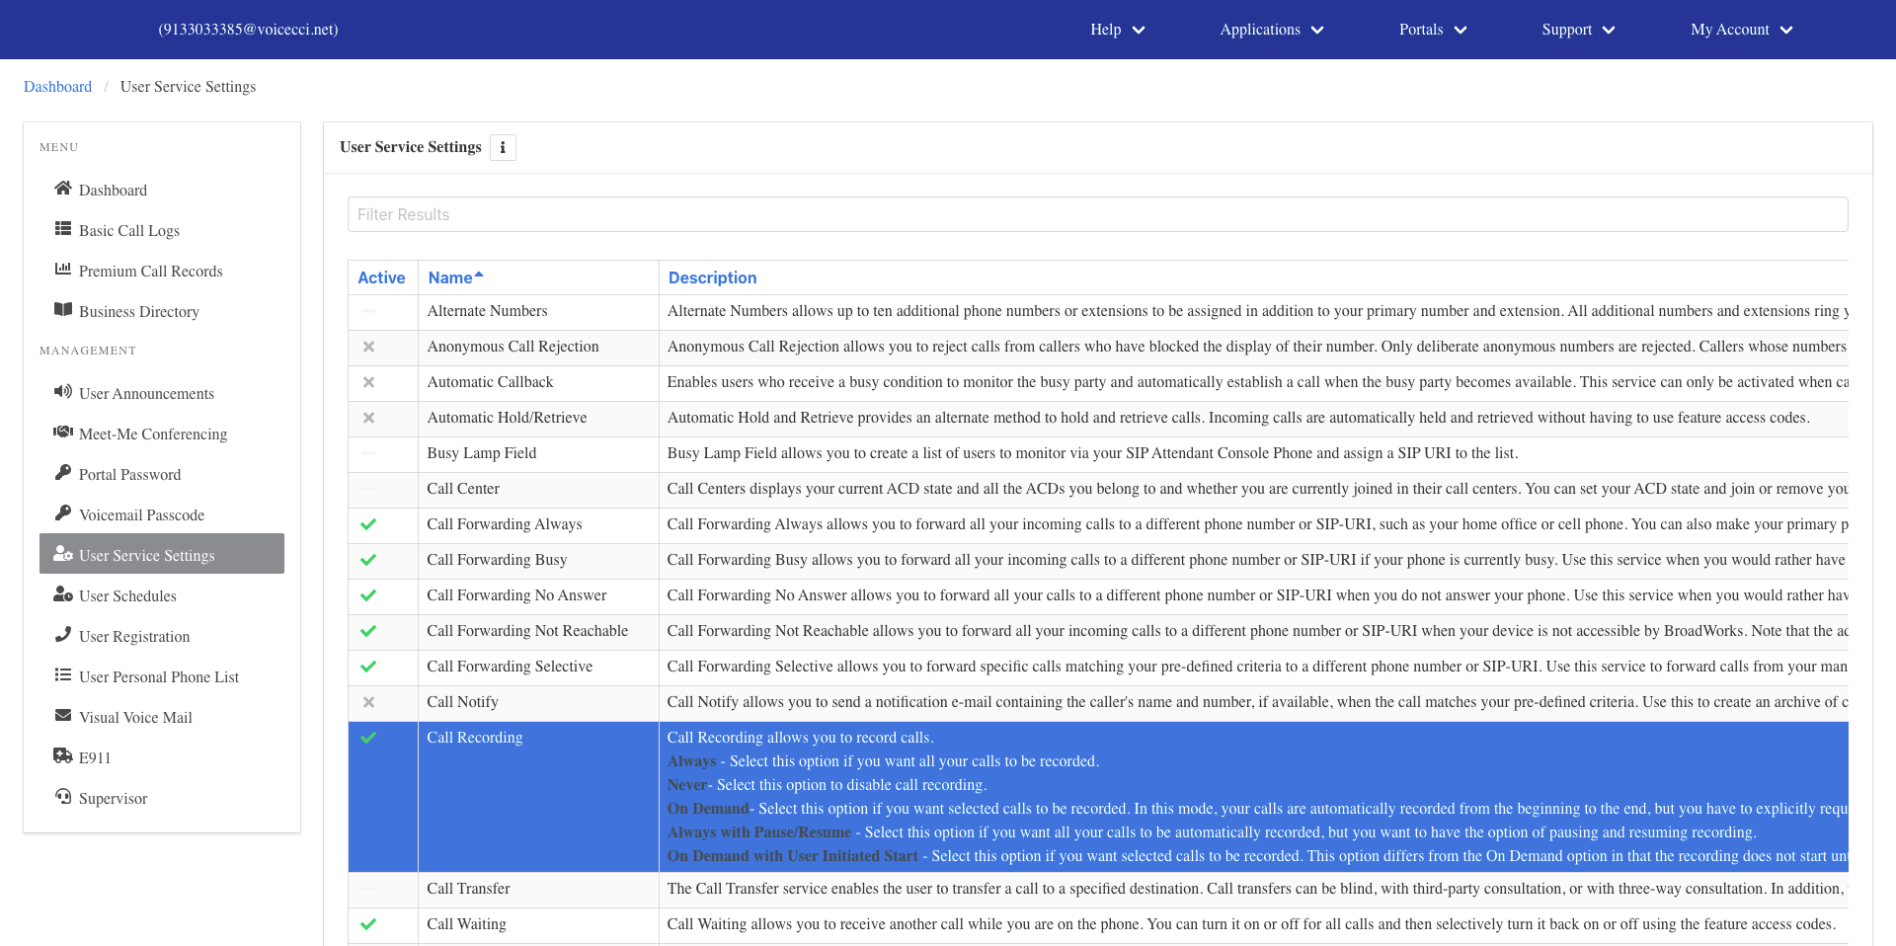Click the Premium Call Records chart icon
The height and width of the screenshot is (946, 1896).
(63, 269)
